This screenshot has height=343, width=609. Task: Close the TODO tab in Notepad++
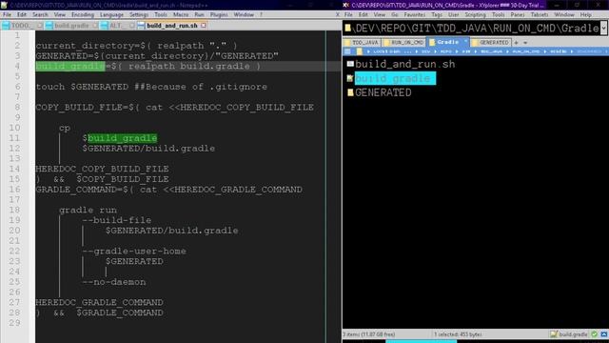coord(39,26)
